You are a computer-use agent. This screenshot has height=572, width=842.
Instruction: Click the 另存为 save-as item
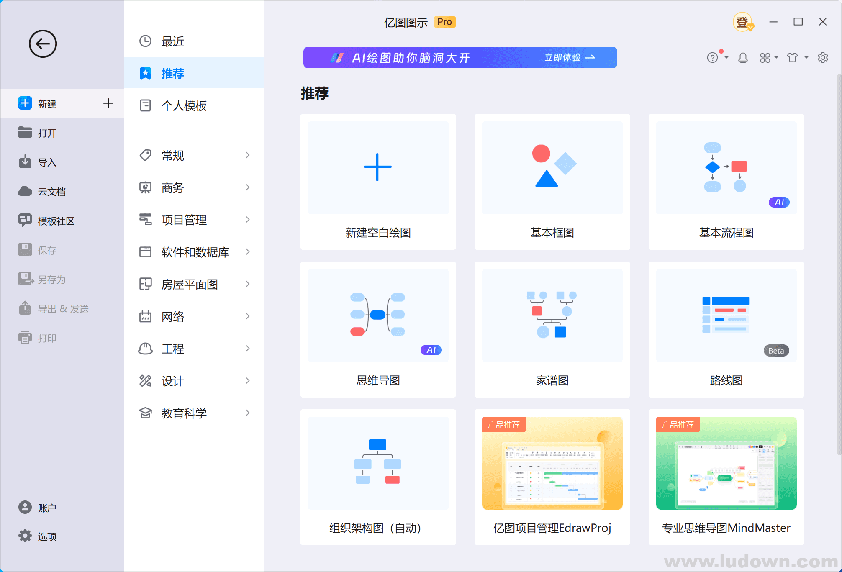[62, 280]
